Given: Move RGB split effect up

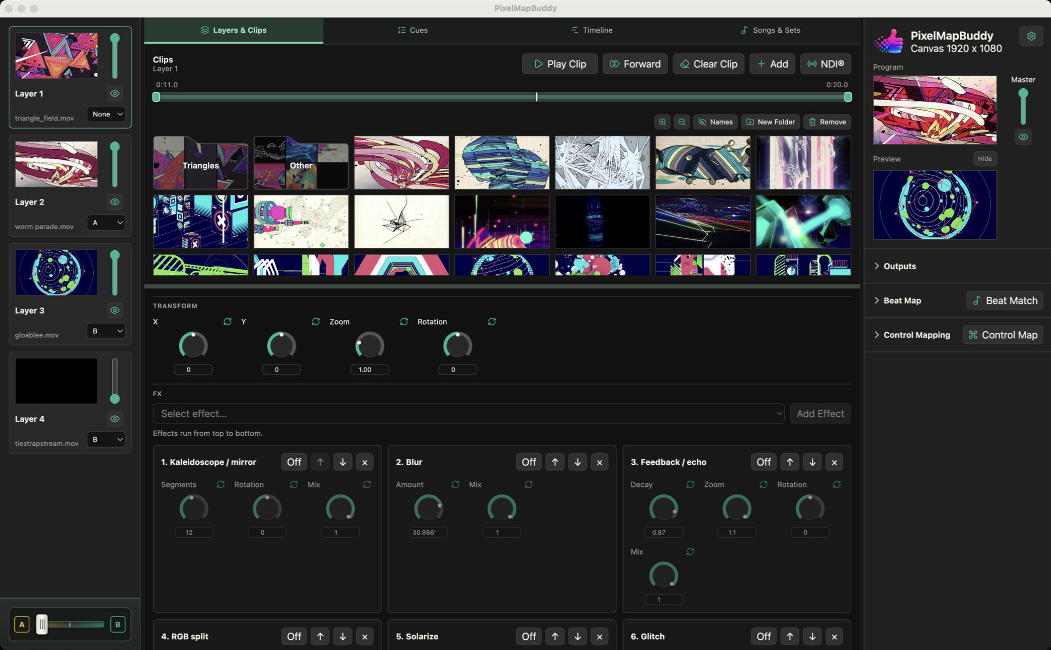Looking at the screenshot, I should [320, 636].
